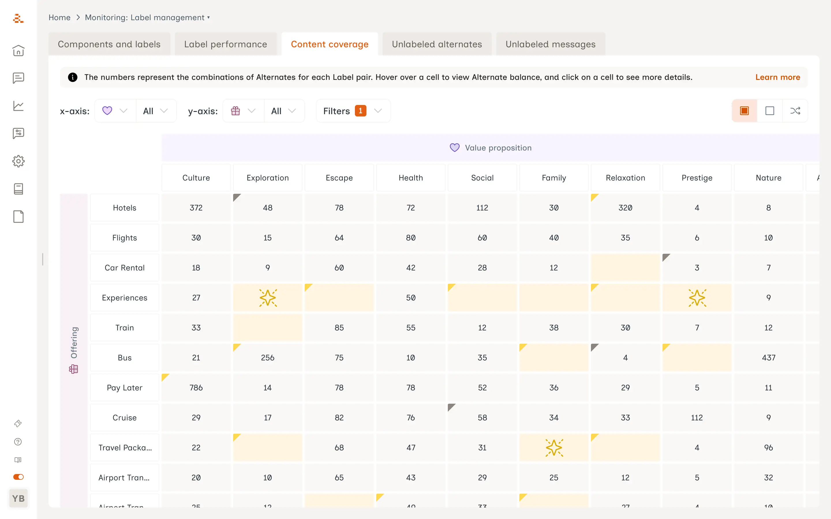Open the messages chat icon in sidebar
This screenshot has width=831, height=519.
[18, 78]
